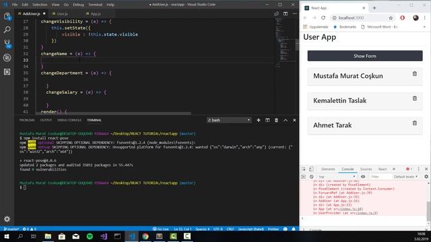Maximize the terminal panel with the chevron
This screenshot has height=242, width=431.
pos(286,120)
